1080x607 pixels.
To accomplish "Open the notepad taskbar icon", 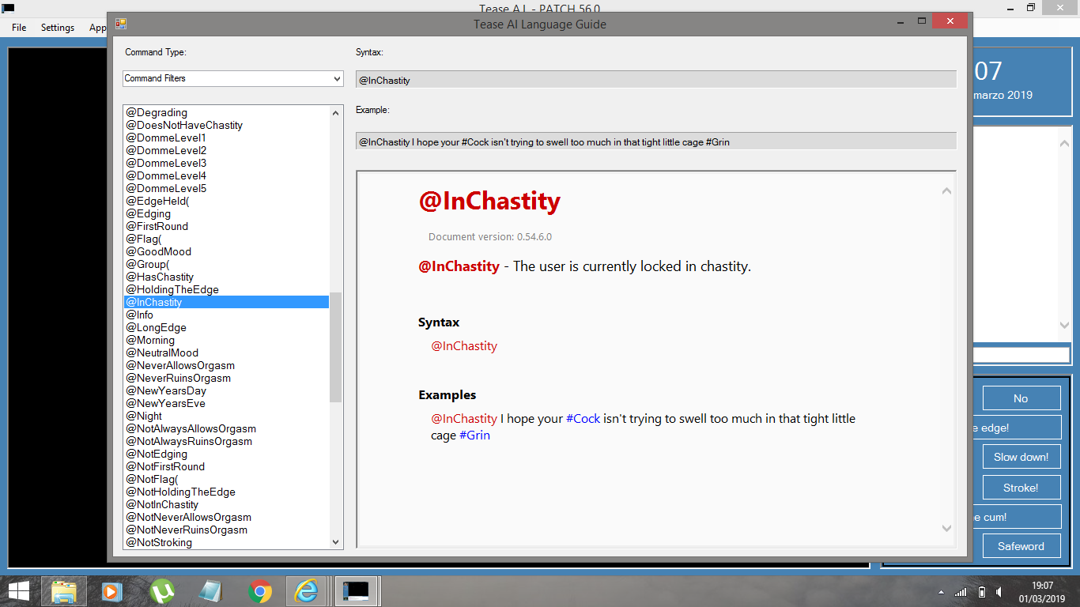I will (210, 591).
